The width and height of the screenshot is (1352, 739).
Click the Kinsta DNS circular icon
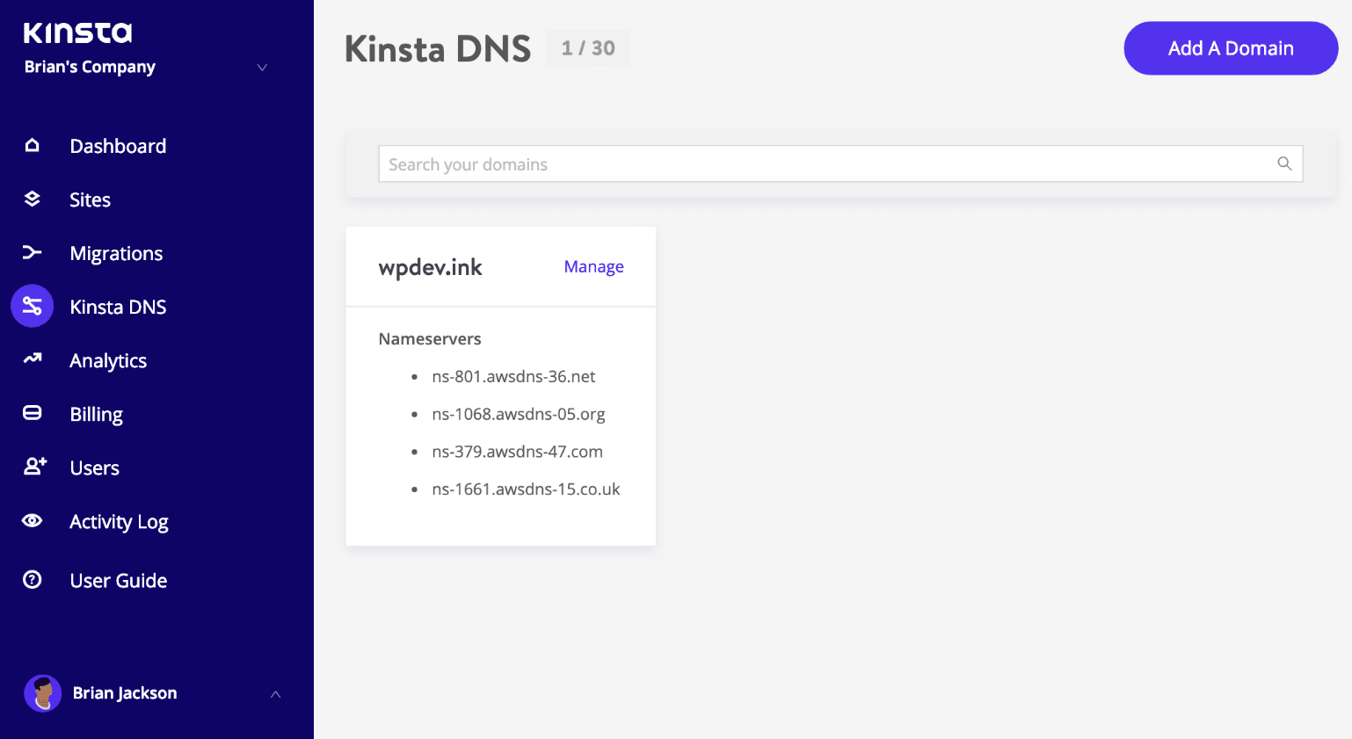33,306
